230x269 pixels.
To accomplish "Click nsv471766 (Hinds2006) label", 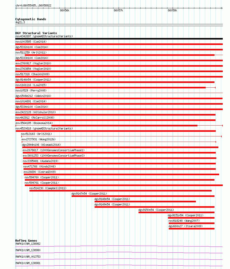I will (x=40, y=167).
